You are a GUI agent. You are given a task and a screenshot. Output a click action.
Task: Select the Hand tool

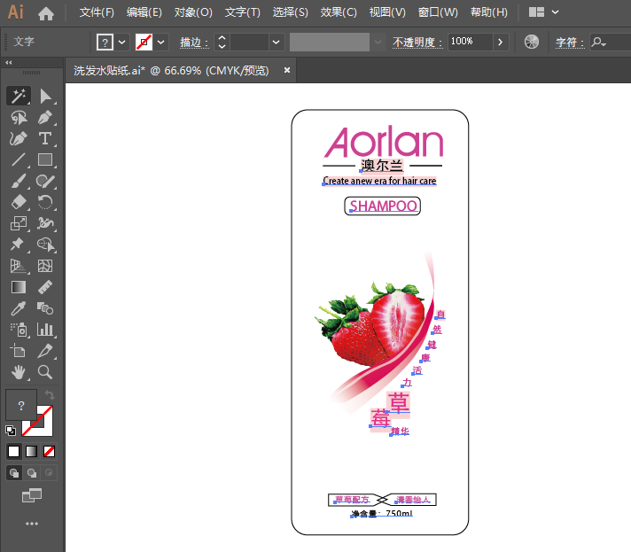tap(18, 371)
